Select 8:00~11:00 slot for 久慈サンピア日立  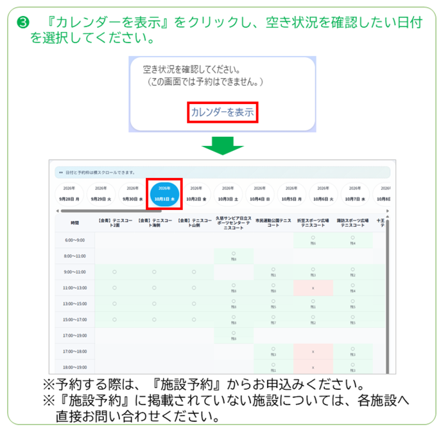234,256
